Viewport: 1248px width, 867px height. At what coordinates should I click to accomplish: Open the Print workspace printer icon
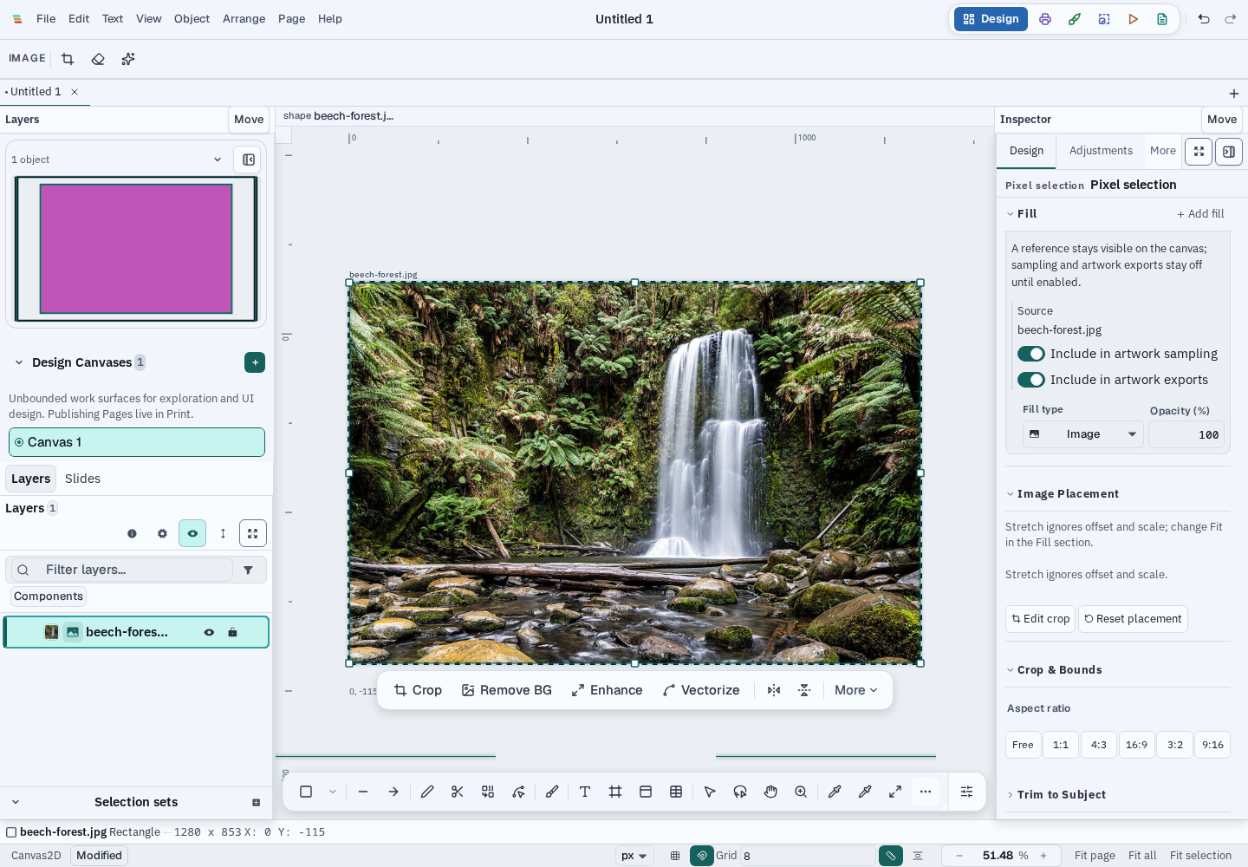point(1045,19)
